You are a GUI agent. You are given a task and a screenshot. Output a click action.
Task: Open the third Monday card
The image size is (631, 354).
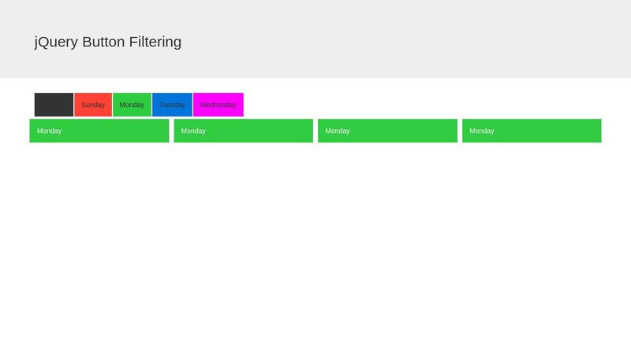387,131
